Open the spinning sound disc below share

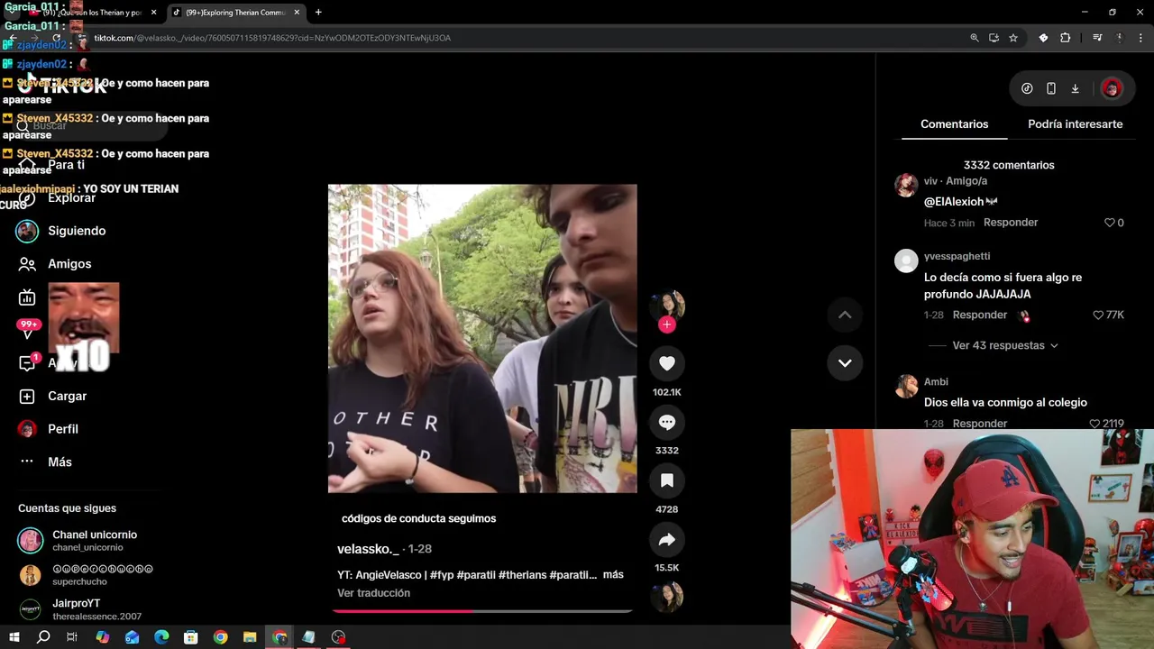[667, 597]
